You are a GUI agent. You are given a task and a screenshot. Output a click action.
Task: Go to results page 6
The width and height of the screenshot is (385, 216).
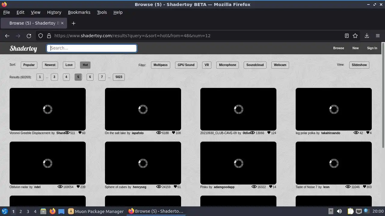[90, 77]
